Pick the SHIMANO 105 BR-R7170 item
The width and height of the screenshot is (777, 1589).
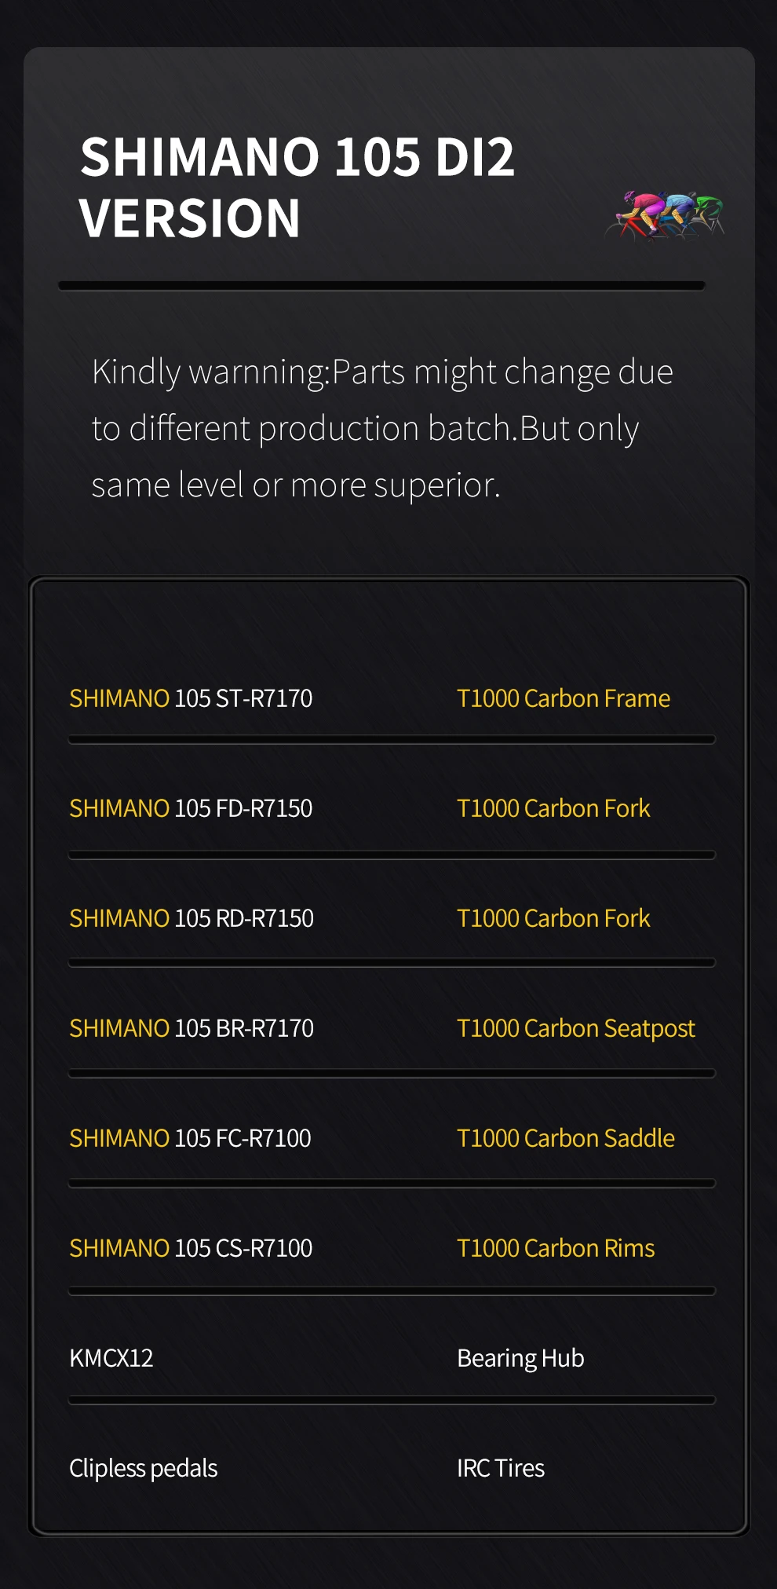(192, 1028)
